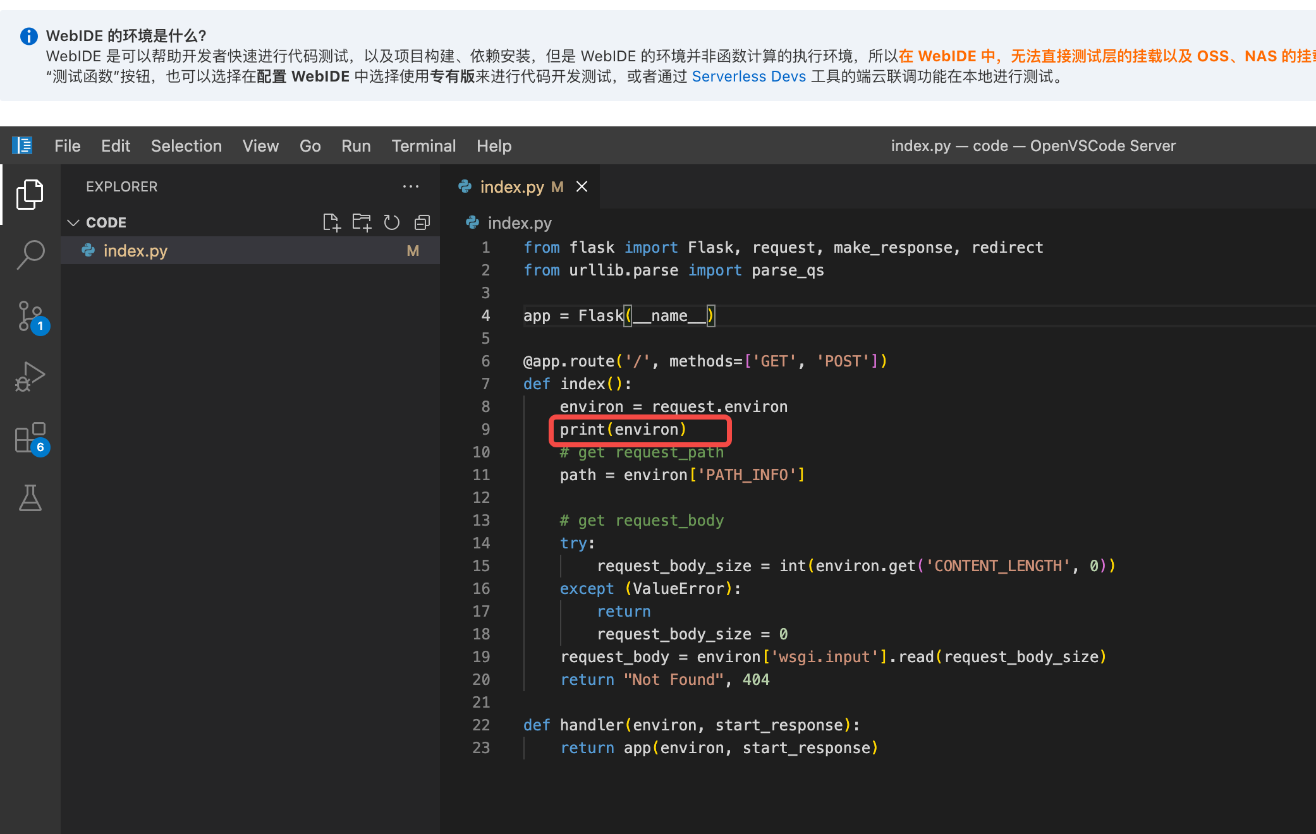
Task: Click the first line importing Flask
Action: pos(783,247)
